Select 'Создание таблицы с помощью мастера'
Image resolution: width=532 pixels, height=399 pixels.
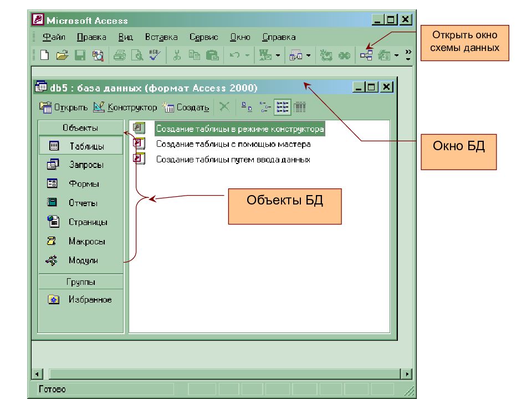[x=233, y=144]
